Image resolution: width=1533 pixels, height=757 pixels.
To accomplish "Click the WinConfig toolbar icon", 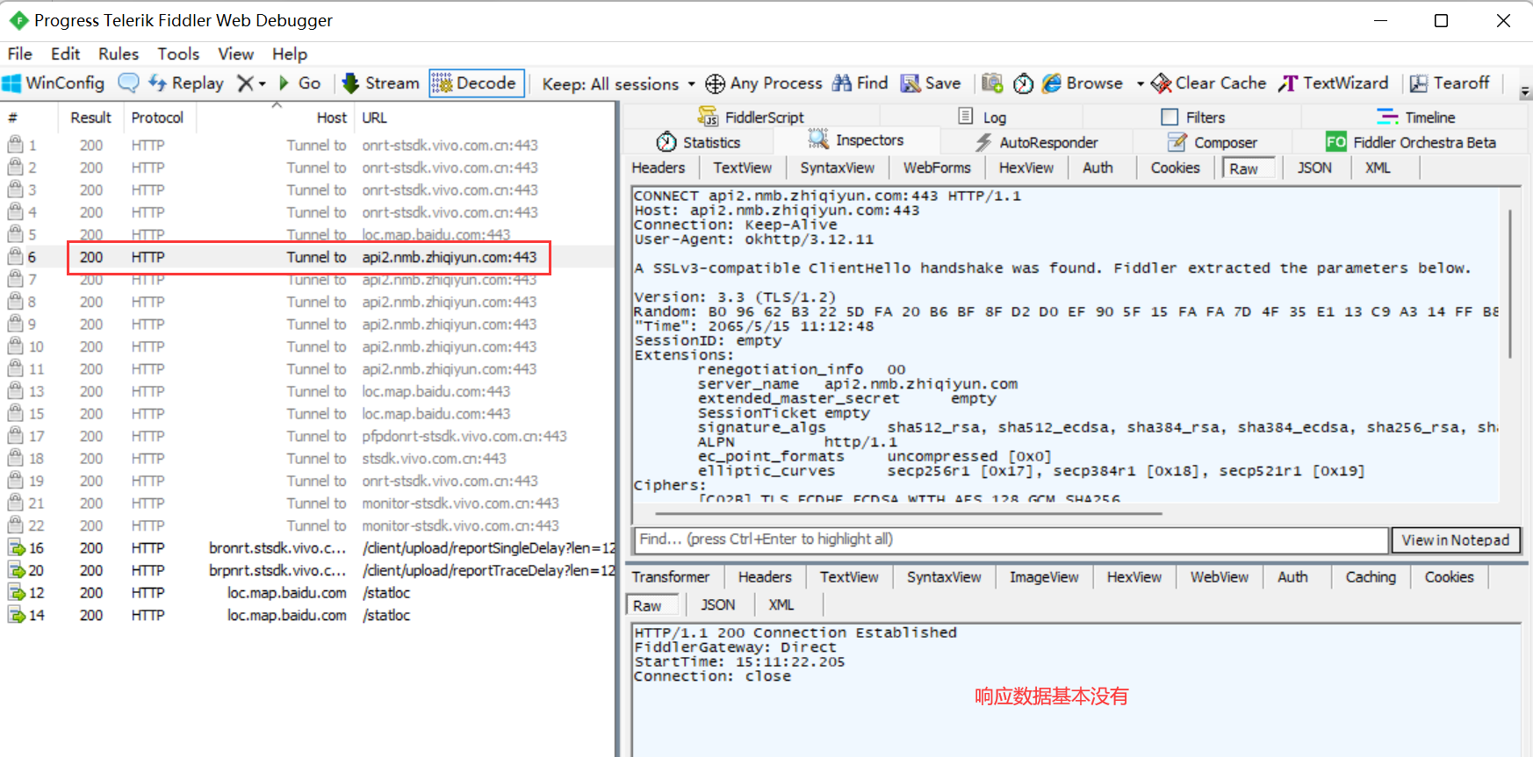I will click(54, 83).
